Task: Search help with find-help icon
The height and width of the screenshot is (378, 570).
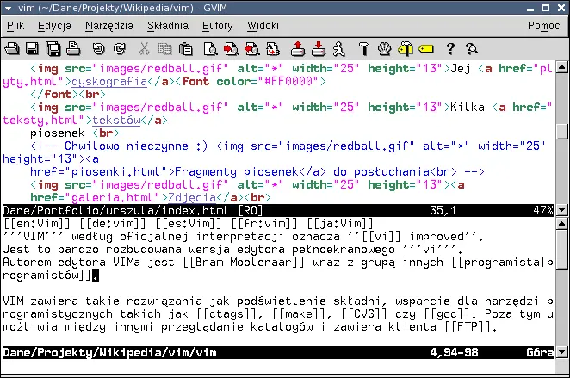Action: 472,48
